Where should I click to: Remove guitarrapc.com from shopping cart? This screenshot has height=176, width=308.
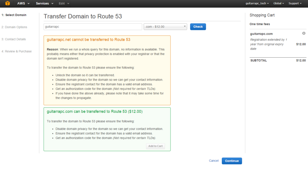[x=304, y=33]
